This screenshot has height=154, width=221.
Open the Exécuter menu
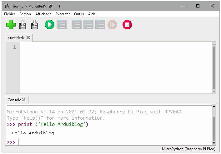pyautogui.click(x=63, y=14)
